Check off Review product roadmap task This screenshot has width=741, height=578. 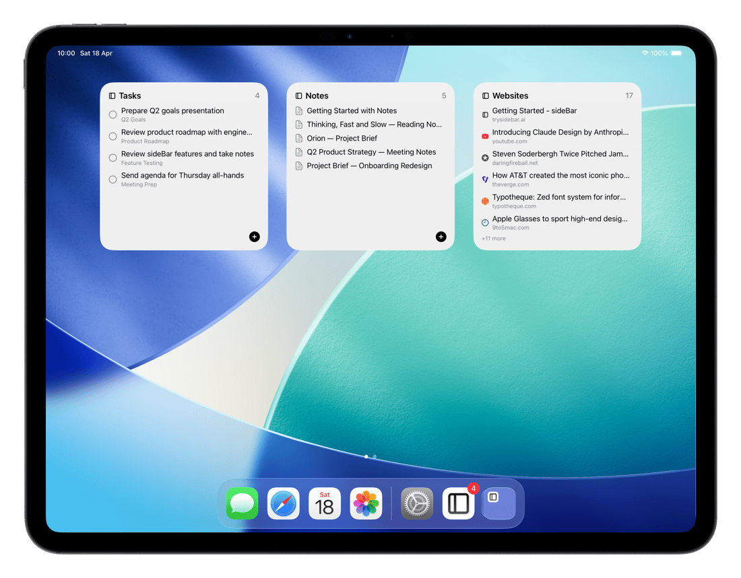tap(112, 137)
